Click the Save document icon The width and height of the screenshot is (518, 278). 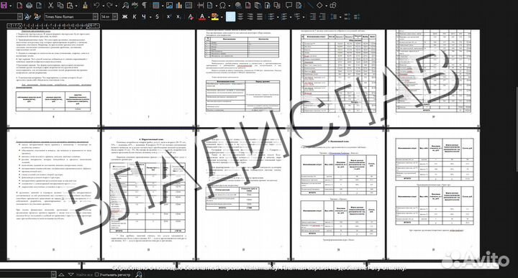click(x=4, y=5)
